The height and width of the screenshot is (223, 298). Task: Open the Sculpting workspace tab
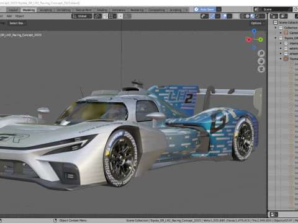pyautogui.click(x=45, y=10)
